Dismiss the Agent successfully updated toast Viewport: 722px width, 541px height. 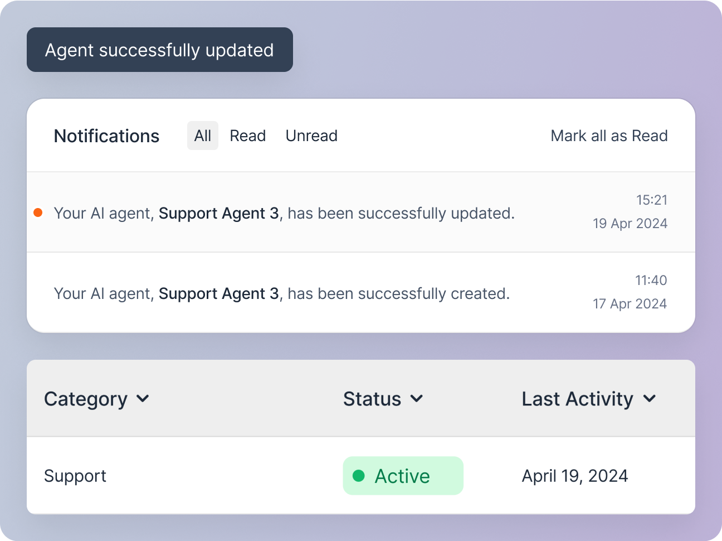159,50
